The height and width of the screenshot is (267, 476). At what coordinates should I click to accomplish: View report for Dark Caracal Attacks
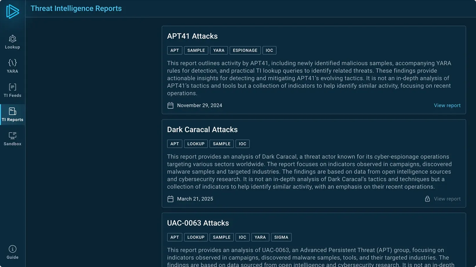click(447, 199)
